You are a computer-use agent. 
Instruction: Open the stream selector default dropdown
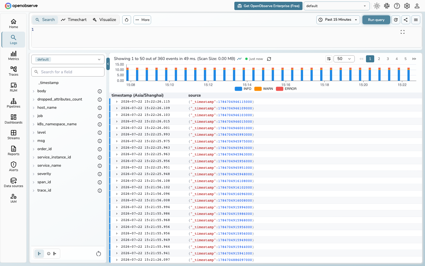68,59
